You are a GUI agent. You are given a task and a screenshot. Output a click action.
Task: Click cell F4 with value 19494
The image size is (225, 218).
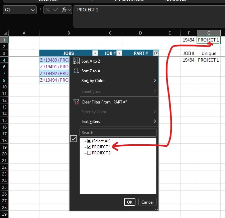point(189,60)
